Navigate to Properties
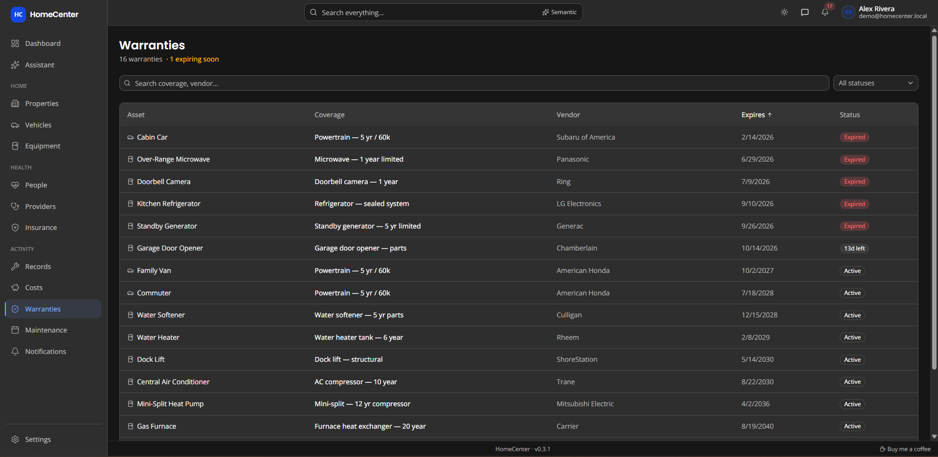938x457 pixels. [x=53, y=104]
